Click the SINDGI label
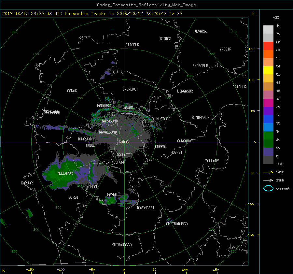The image size is (293, 274). point(166,39)
